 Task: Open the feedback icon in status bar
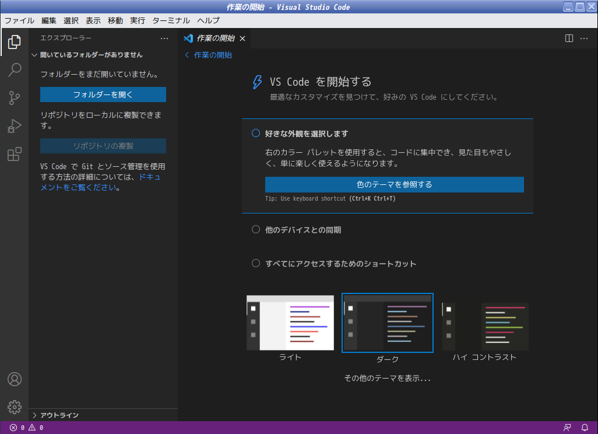pos(567,428)
